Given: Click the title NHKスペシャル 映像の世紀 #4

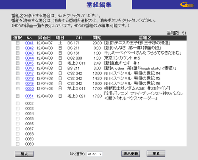Looking at the screenshot, I should pyautogui.click(x=132, y=73).
